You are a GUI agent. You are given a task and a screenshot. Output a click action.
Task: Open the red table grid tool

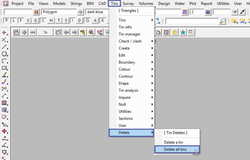tap(4, 103)
